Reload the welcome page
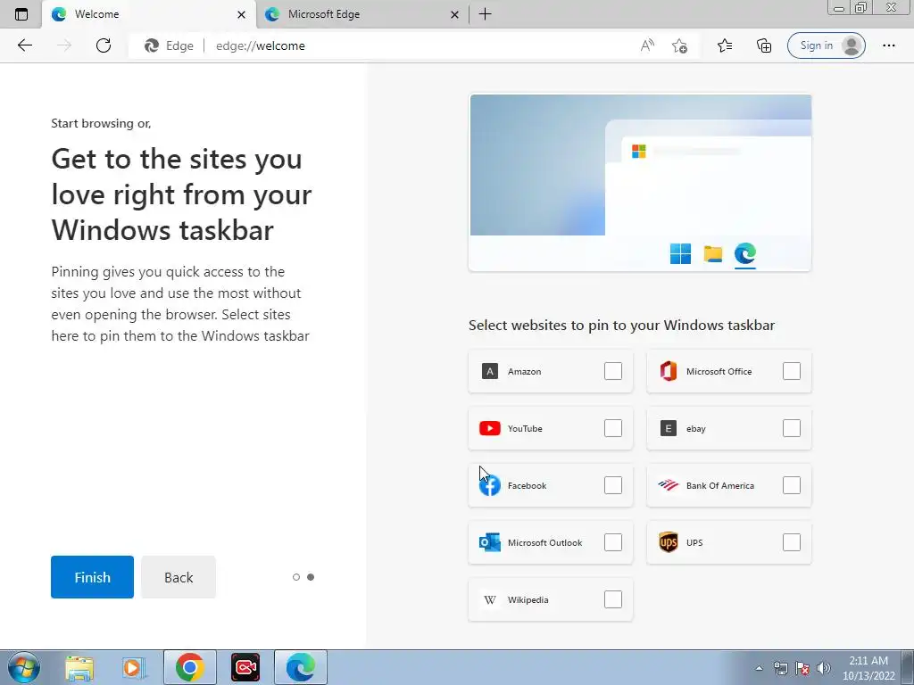914x685 pixels. tap(104, 45)
